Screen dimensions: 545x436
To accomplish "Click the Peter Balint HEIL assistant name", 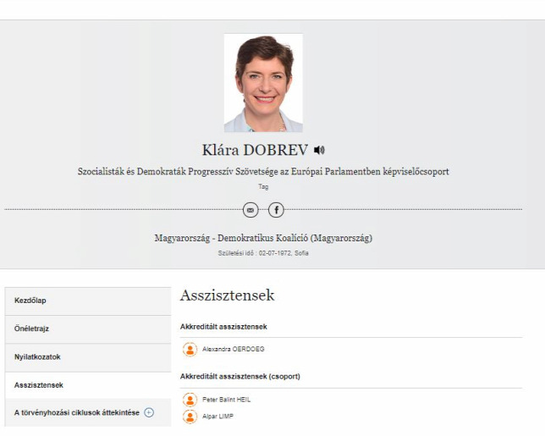I will click(x=226, y=400).
